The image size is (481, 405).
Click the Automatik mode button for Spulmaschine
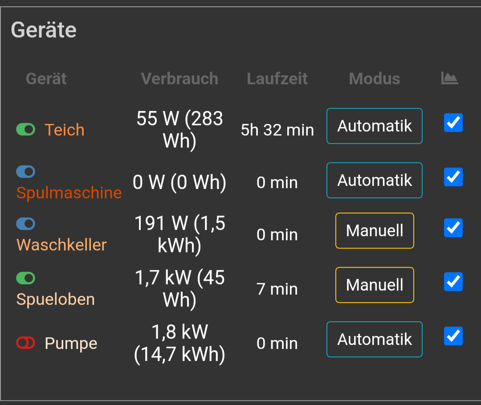tap(374, 180)
